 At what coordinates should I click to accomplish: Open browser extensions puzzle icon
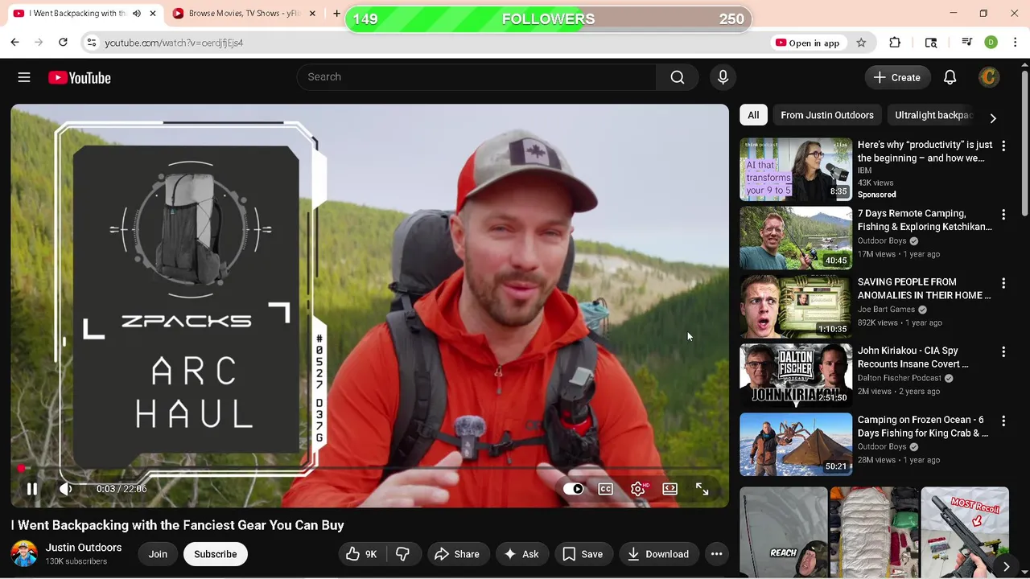895,43
